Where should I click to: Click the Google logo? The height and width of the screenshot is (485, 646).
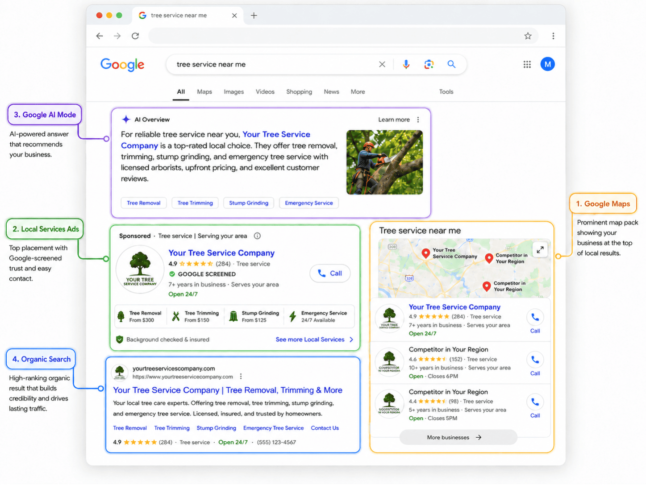(122, 65)
